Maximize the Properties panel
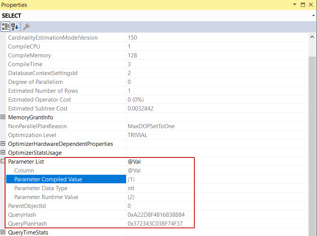 click(x=303, y=5)
